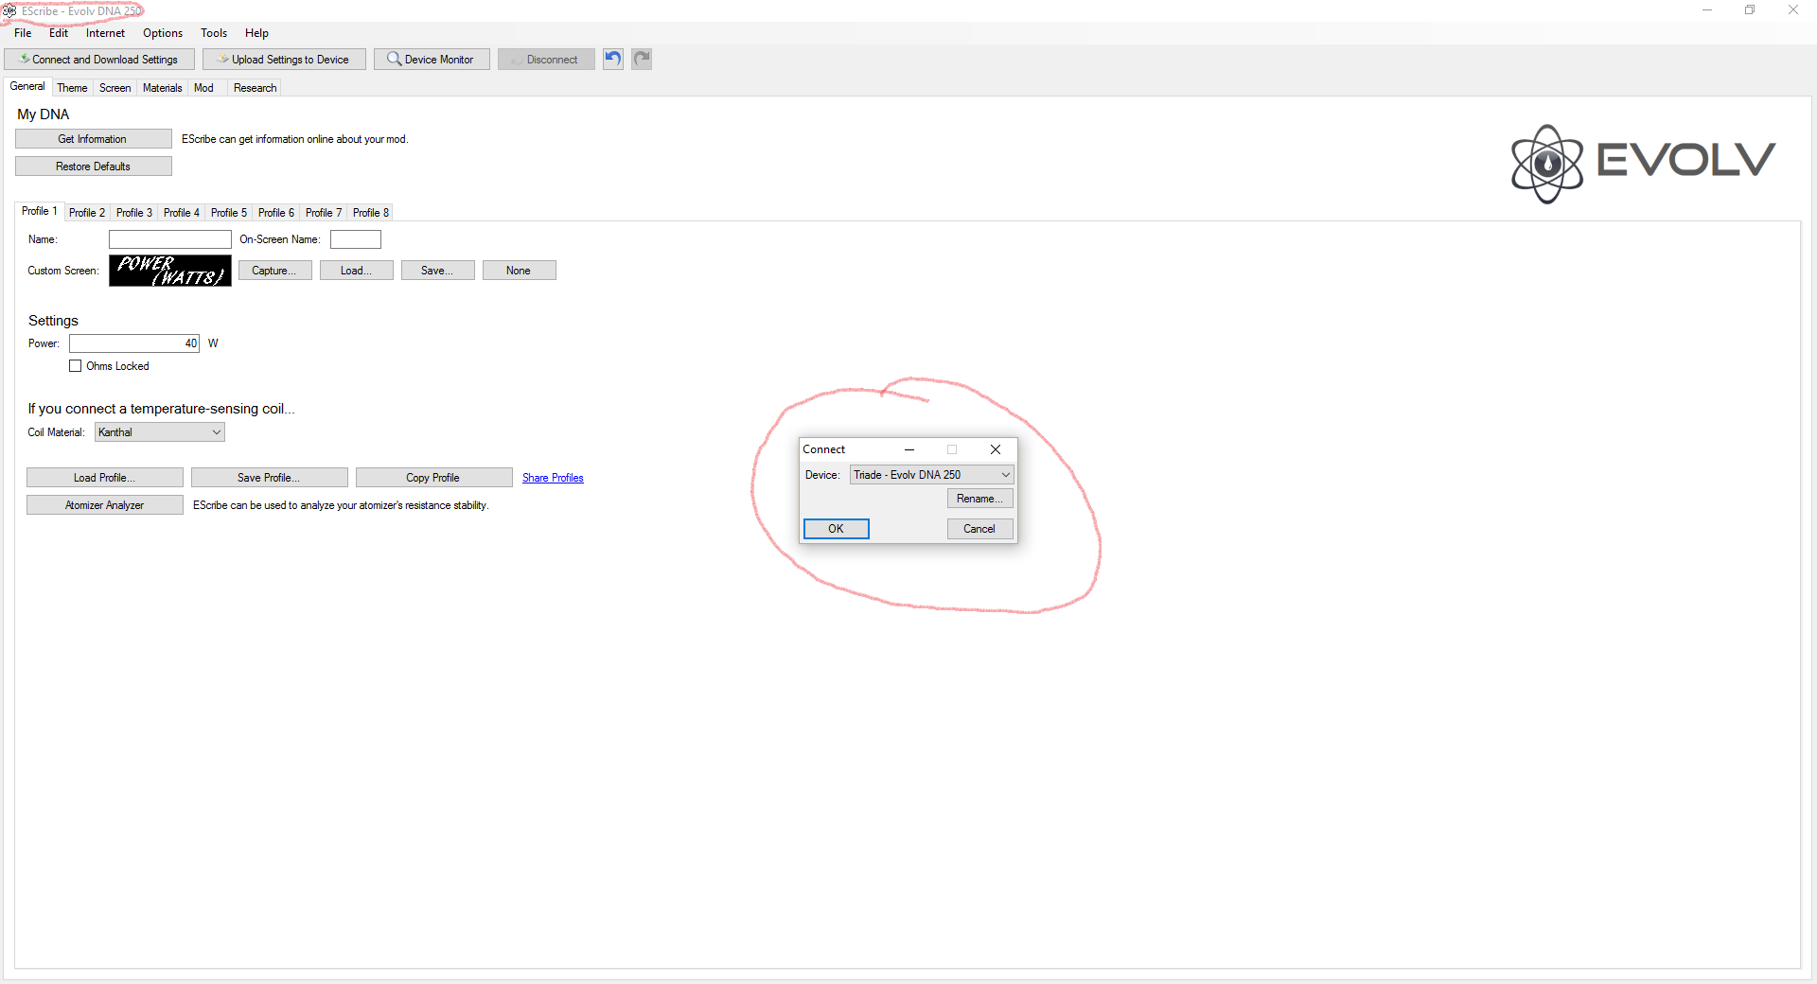This screenshot has width=1817, height=984.
Task: Switch to the Materials tab
Action: (162, 88)
